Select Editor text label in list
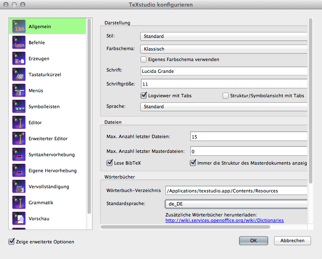 [35, 123]
